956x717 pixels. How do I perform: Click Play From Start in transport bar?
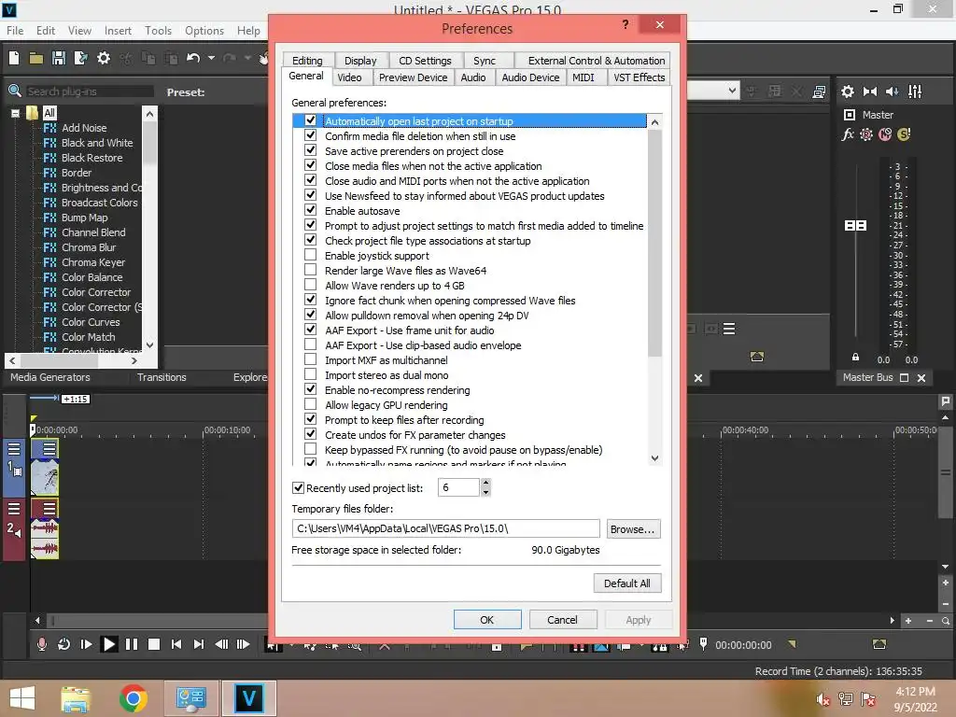pos(86,644)
